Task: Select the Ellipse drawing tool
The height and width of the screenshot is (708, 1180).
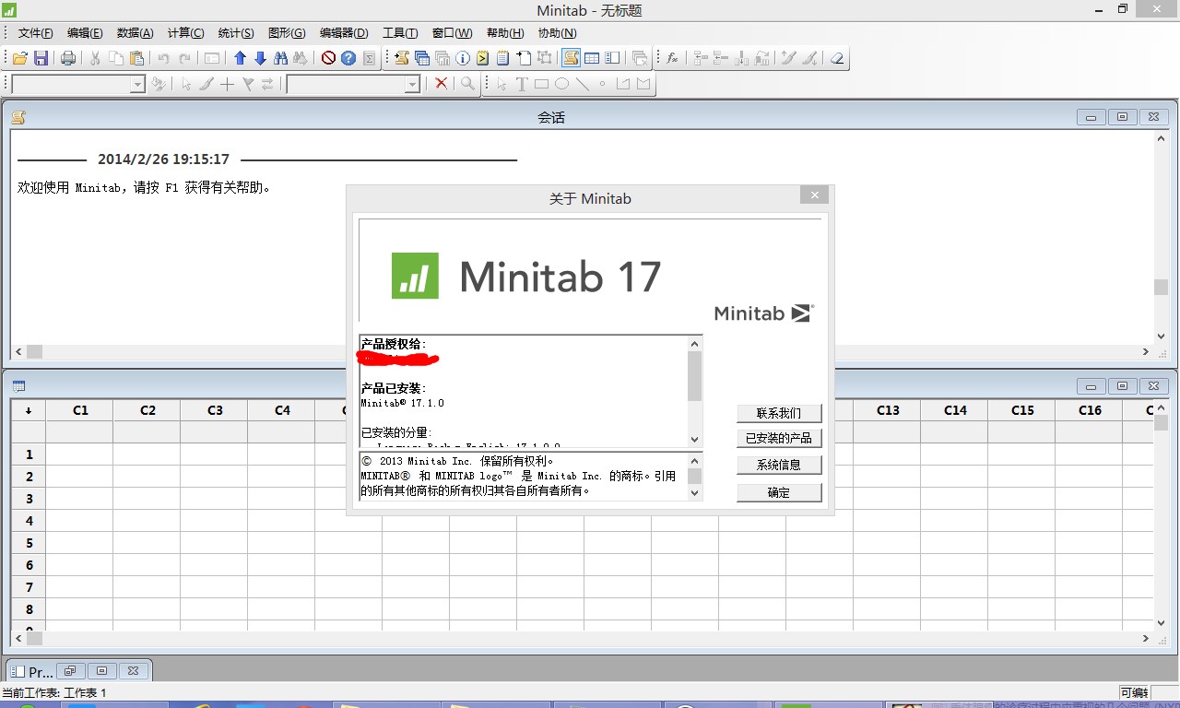Action: 561,84
